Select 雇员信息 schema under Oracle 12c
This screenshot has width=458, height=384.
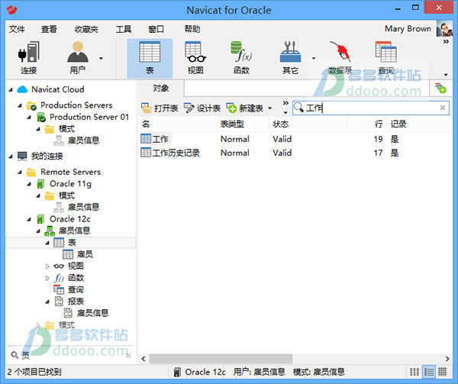74,231
